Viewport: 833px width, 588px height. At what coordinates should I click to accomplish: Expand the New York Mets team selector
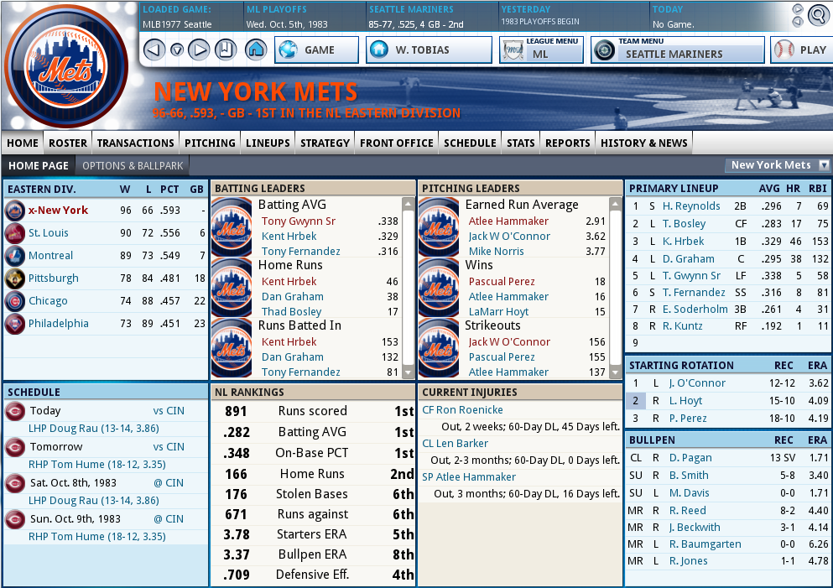point(824,165)
